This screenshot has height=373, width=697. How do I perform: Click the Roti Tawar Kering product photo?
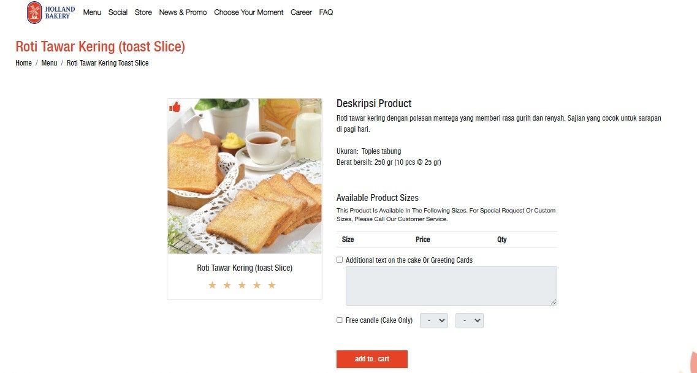(244, 175)
